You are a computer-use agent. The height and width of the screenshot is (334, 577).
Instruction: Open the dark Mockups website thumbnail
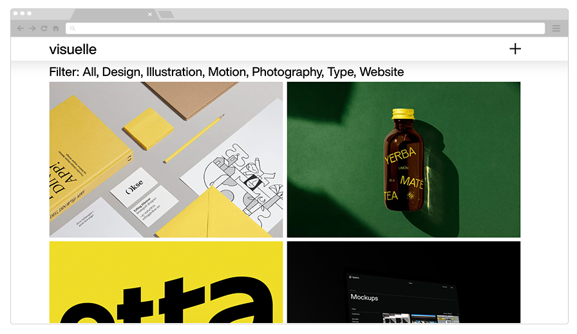click(404, 282)
